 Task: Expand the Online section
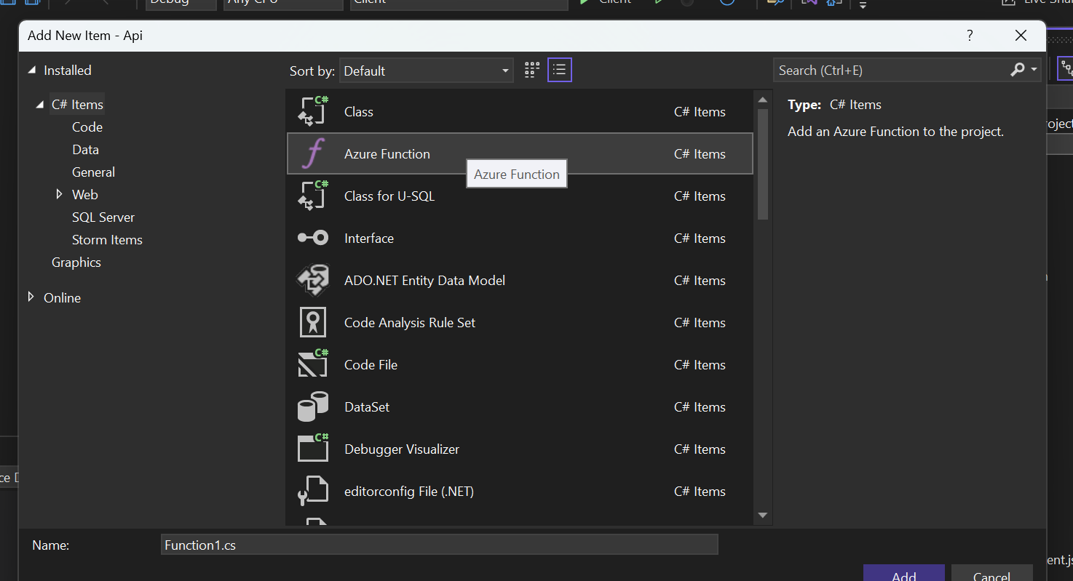(31, 297)
